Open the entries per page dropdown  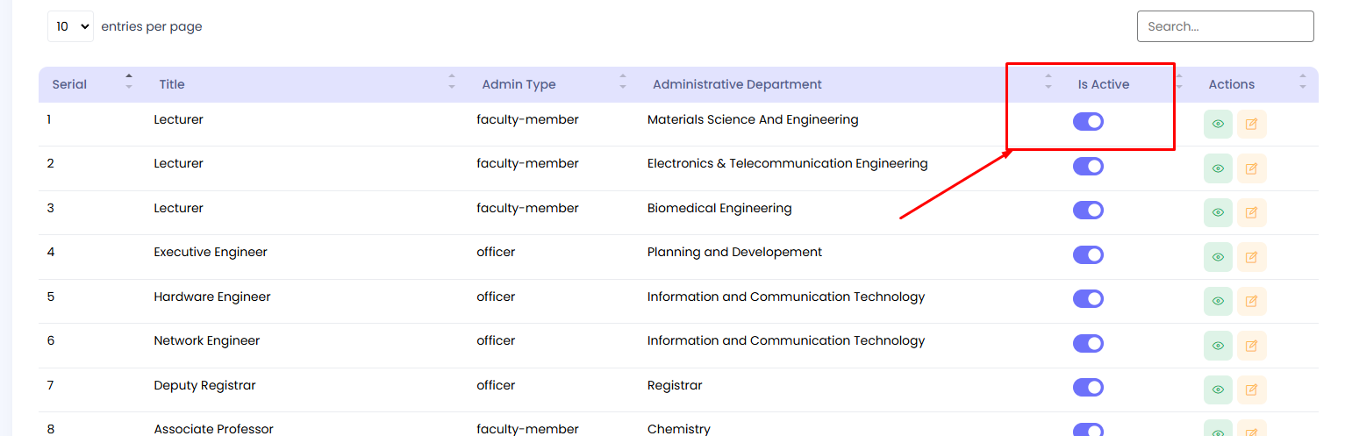click(70, 26)
